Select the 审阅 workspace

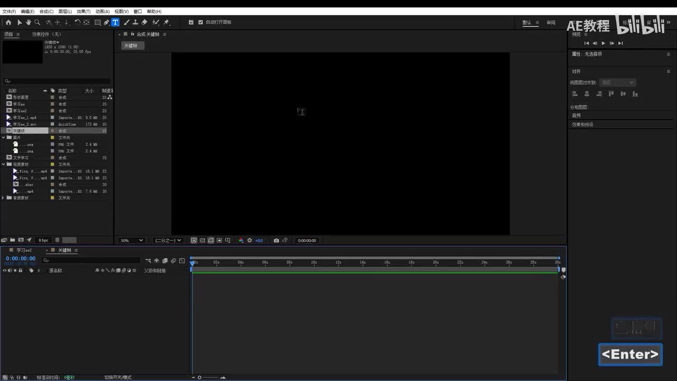(551, 23)
